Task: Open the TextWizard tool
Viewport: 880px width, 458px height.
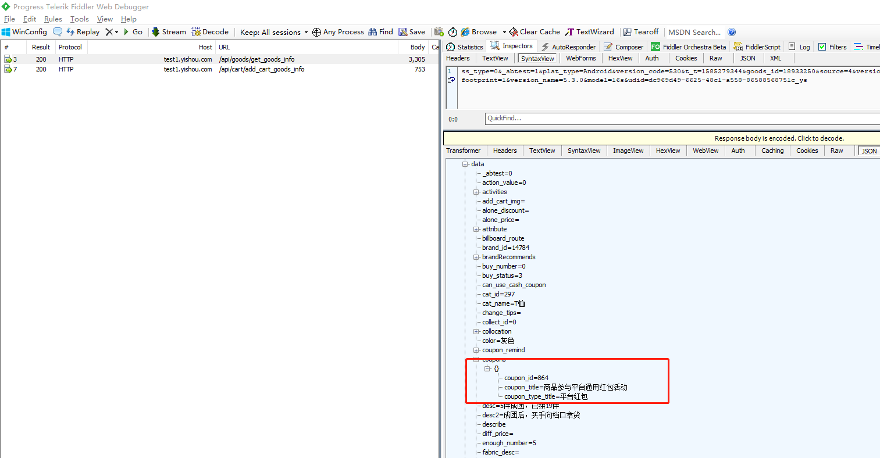Action: click(x=590, y=32)
